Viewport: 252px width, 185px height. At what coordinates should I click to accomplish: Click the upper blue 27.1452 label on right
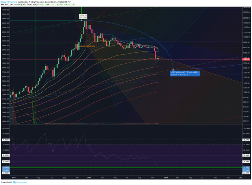[246, 168]
